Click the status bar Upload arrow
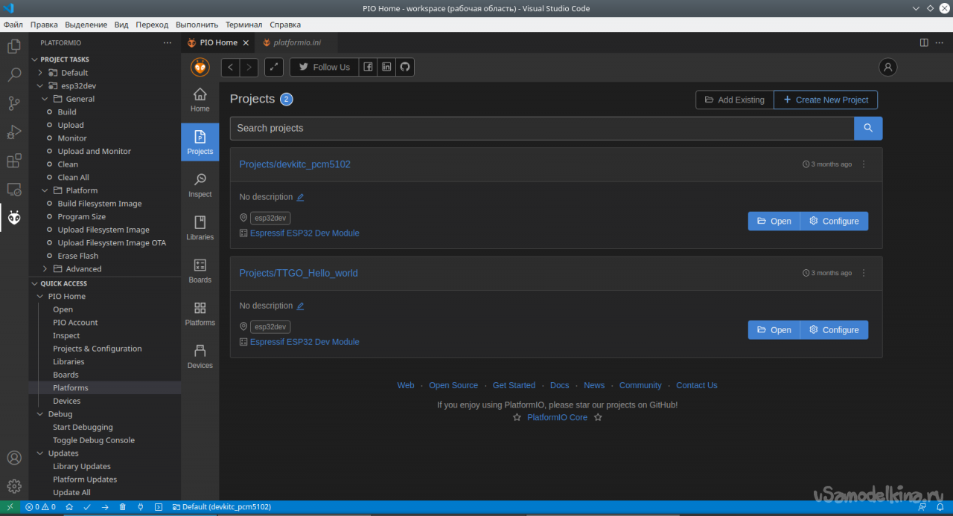Screen dimensions: 953x516 pos(105,507)
